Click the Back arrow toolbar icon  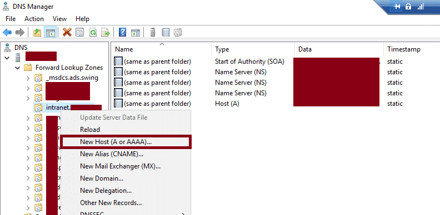tap(7, 33)
